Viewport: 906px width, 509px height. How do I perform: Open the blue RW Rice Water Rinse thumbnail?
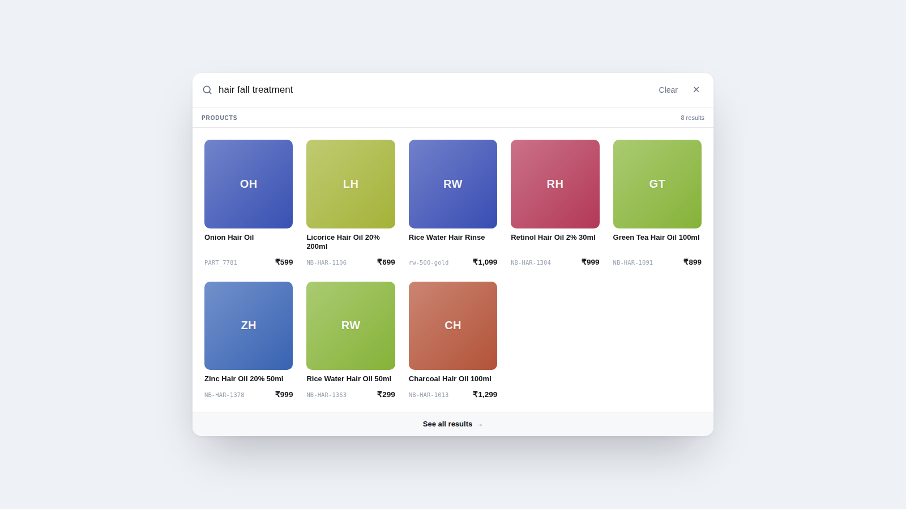[x=453, y=184]
